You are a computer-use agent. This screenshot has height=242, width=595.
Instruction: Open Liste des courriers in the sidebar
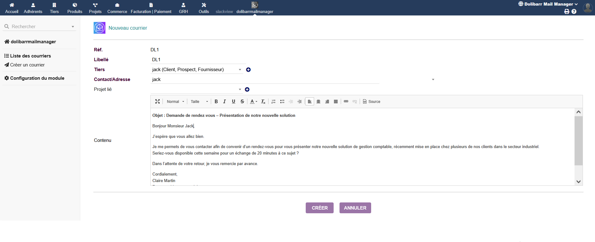[x=30, y=56]
